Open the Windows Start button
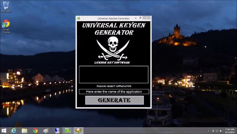This screenshot has width=237, height=134. point(4,131)
